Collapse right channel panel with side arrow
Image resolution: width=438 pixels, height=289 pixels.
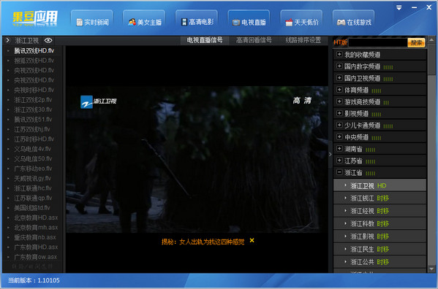click(x=331, y=154)
